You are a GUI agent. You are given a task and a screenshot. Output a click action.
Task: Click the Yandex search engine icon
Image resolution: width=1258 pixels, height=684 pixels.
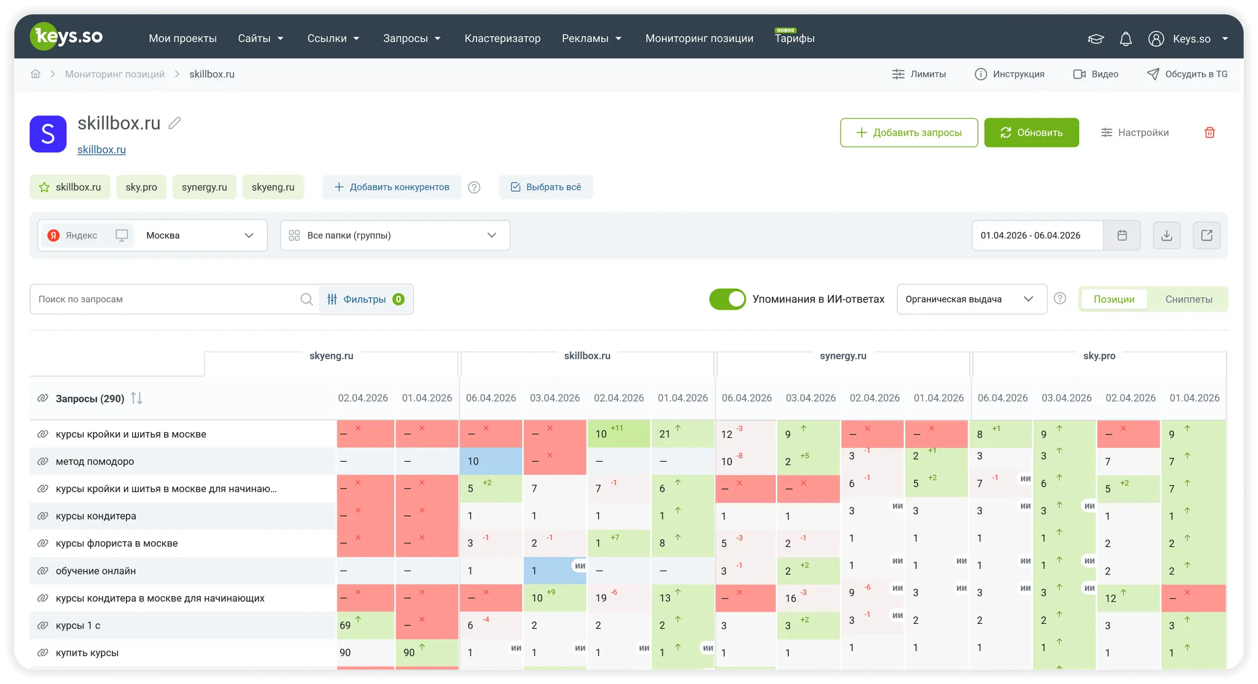(x=53, y=235)
